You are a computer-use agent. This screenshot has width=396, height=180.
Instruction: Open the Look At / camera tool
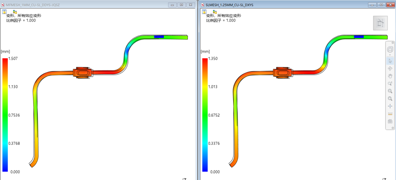click(x=390, y=121)
